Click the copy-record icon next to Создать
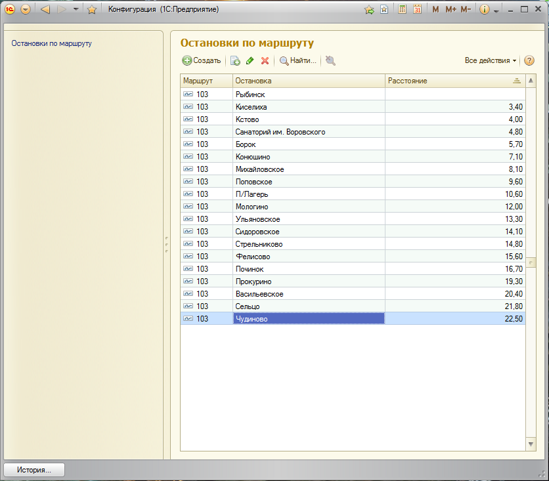 pos(235,61)
